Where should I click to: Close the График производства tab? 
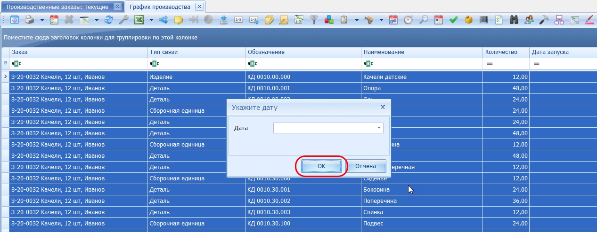point(199,7)
